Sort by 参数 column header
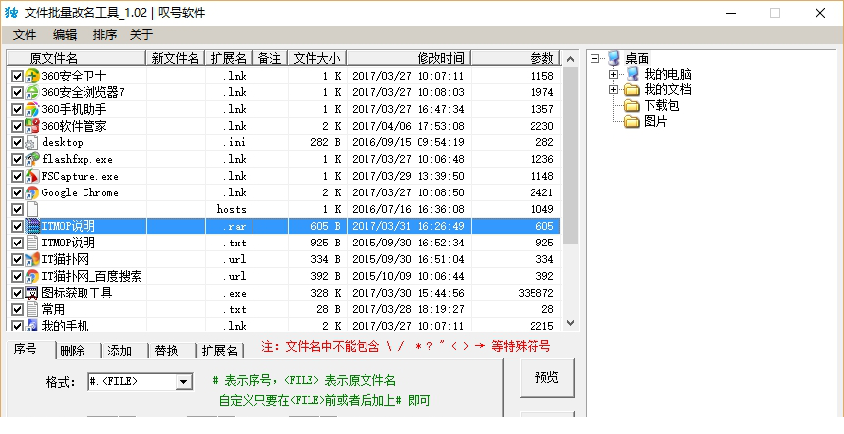Image resolution: width=844 pixels, height=434 pixels. [516, 58]
